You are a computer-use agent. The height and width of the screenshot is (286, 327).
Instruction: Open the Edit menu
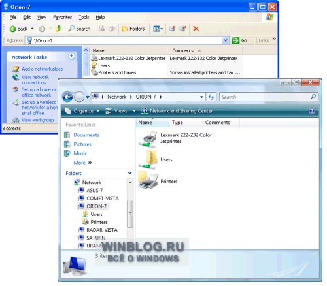tap(27, 17)
